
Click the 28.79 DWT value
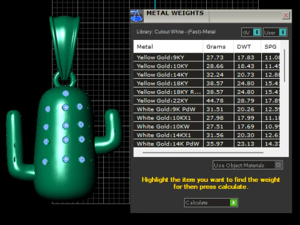[x=246, y=101]
